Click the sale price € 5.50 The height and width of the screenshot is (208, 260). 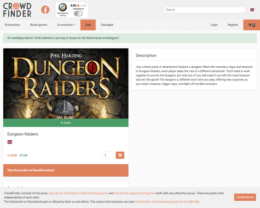tap(24, 155)
